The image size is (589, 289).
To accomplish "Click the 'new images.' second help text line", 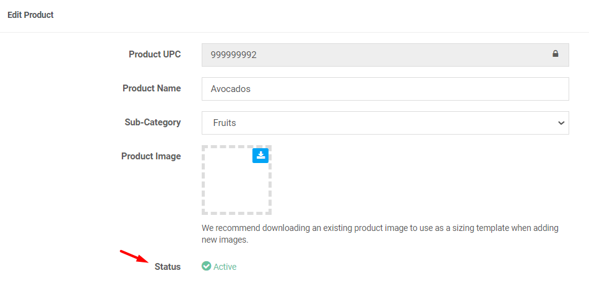I will tap(225, 240).
